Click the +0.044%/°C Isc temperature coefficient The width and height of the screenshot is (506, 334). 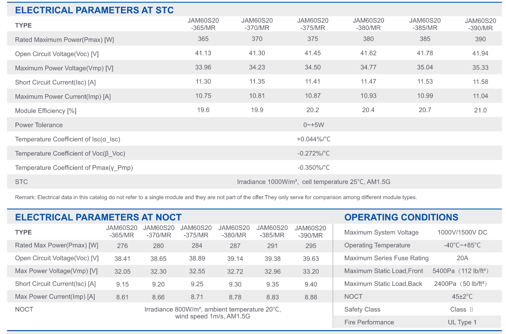pyautogui.click(x=314, y=139)
